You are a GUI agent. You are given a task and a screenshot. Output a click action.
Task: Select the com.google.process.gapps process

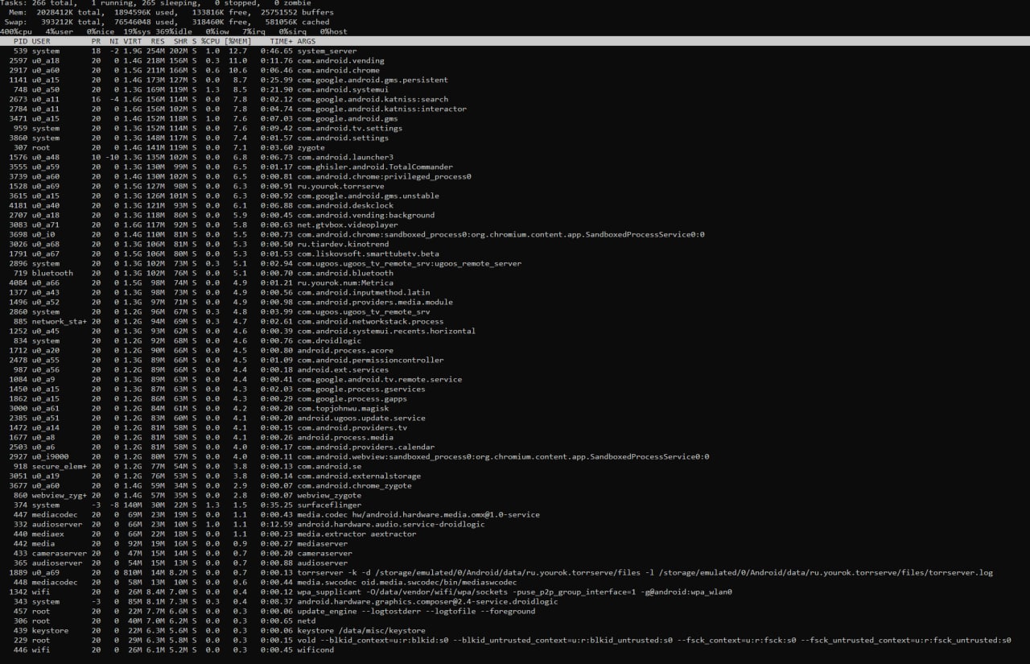352,398
